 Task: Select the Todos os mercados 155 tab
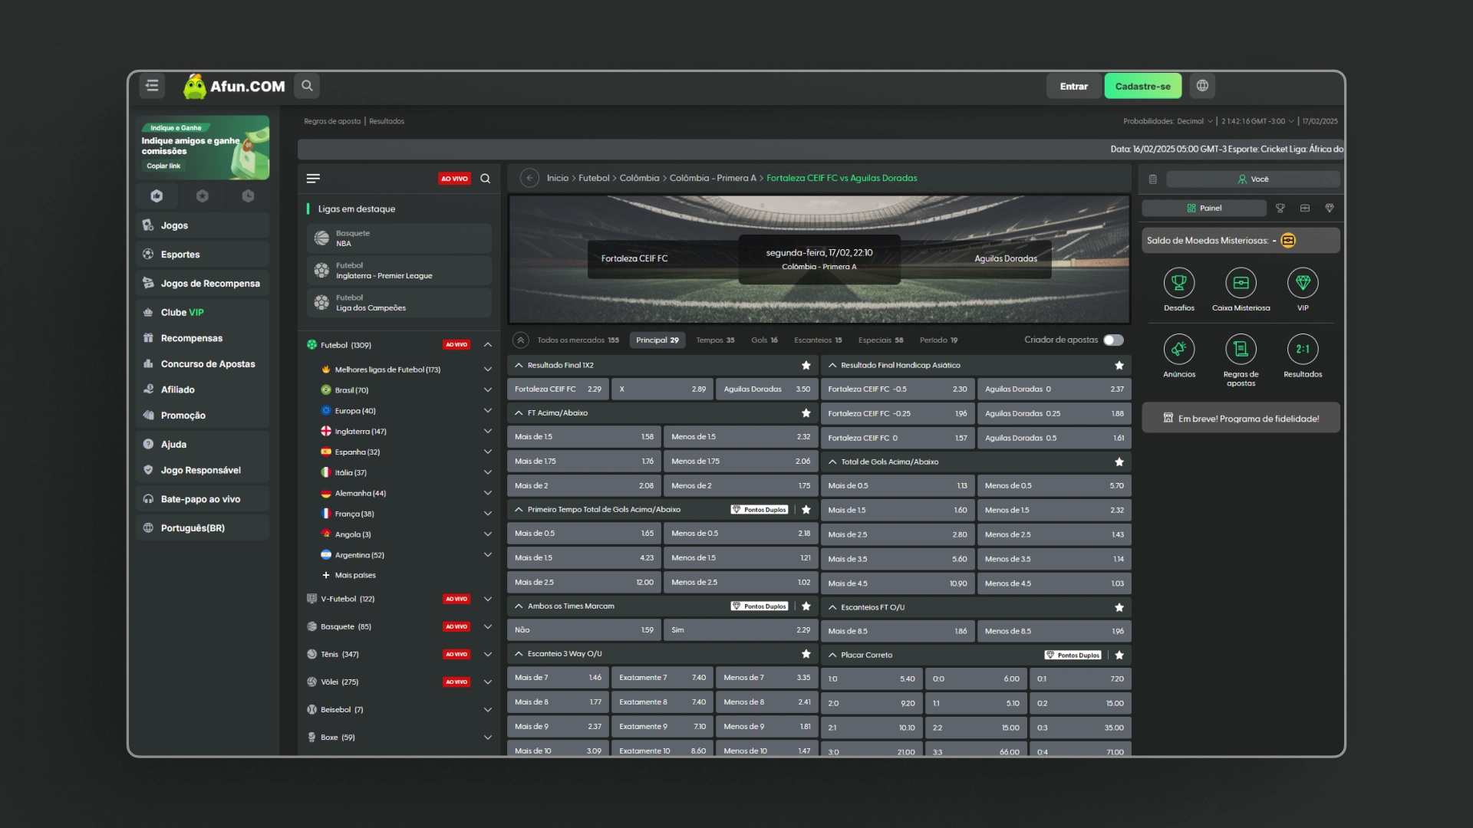(x=578, y=340)
